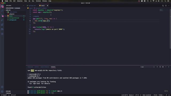Open Run and Debug view
The image size is (171, 96).
(x=2, y=20)
